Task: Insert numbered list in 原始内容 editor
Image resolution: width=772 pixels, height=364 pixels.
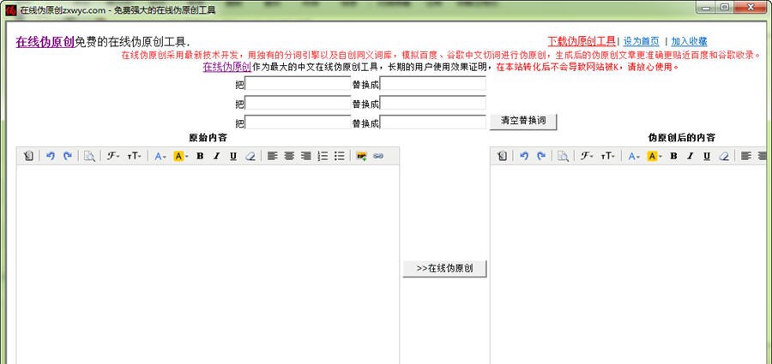Action: [x=323, y=156]
